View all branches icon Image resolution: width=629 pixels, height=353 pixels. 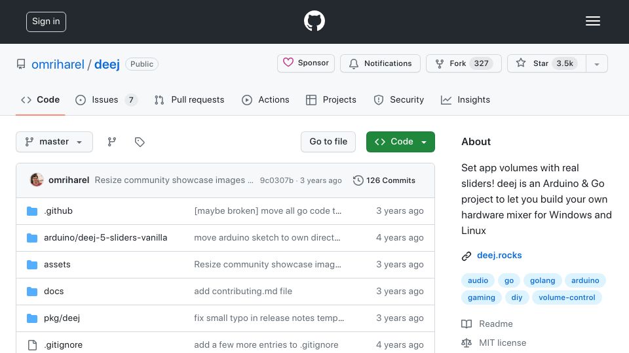(x=112, y=142)
